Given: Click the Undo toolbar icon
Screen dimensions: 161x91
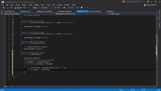Looking at the screenshot, I should click(24, 8).
